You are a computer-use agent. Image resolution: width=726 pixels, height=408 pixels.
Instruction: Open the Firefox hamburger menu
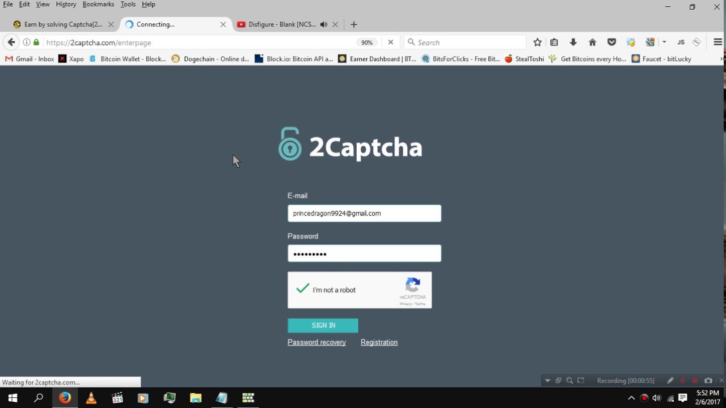tap(717, 42)
